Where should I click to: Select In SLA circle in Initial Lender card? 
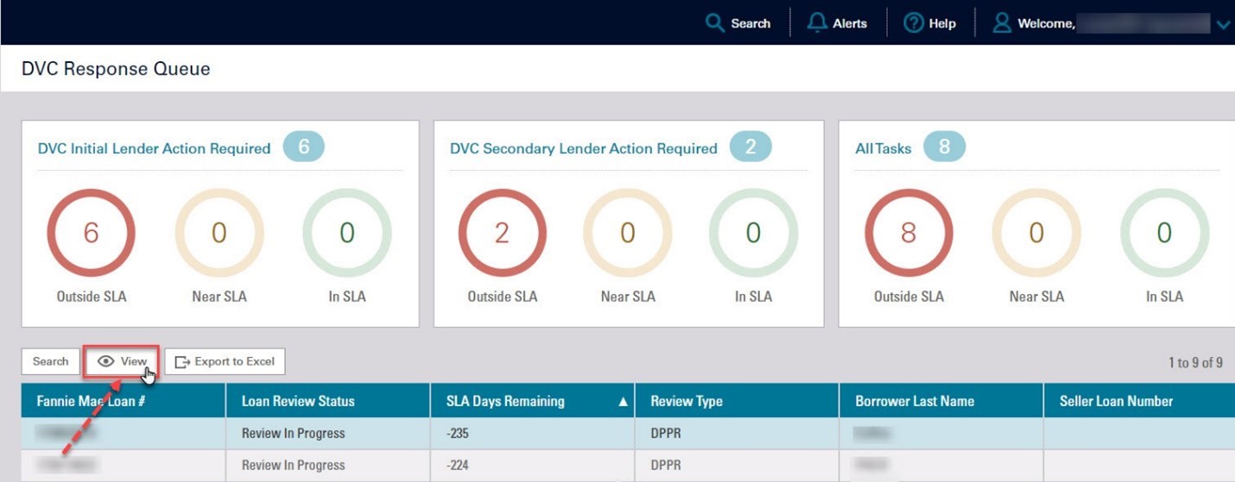pyautogui.click(x=346, y=234)
